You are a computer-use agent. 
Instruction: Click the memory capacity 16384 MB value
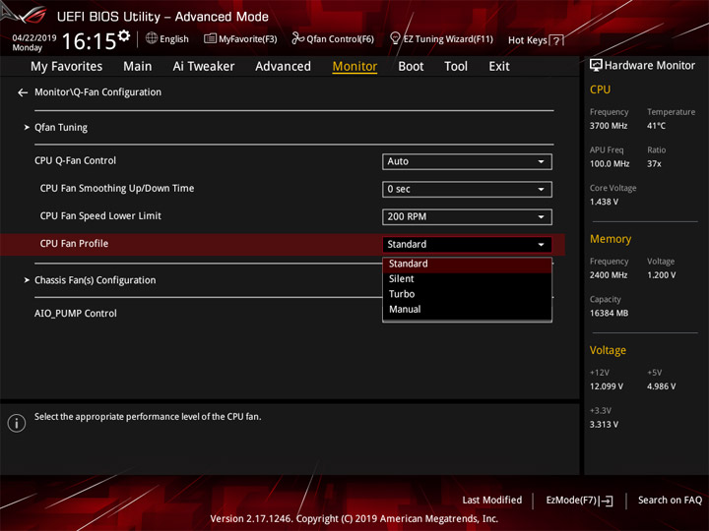[610, 313]
